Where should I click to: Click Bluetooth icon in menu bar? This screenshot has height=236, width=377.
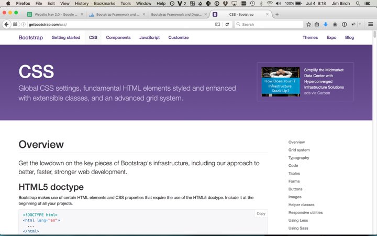coord(261,3)
